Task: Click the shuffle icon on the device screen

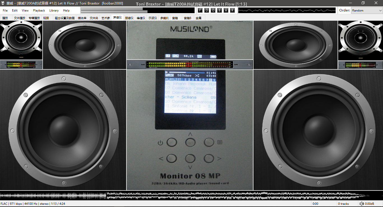Action: click(197, 76)
